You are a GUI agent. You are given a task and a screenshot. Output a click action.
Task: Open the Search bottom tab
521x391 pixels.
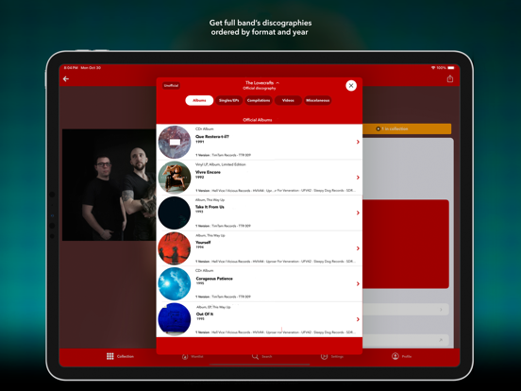point(261,356)
